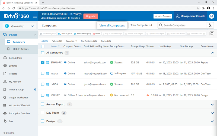Sort by Name column
This screenshot has width=217, height=136.
pos(55,46)
